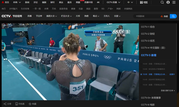Image resolution: width=179 pixels, height=107 pixels.
Task: Select the 13:05 program radio marker
Action: tap(141, 74)
